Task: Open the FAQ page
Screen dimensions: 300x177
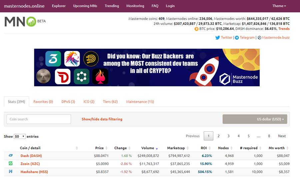Action: click(155, 6)
